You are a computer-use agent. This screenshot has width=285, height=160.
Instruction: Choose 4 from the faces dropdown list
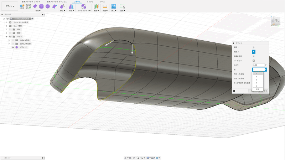pyautogui.click(x=256, y=83)
